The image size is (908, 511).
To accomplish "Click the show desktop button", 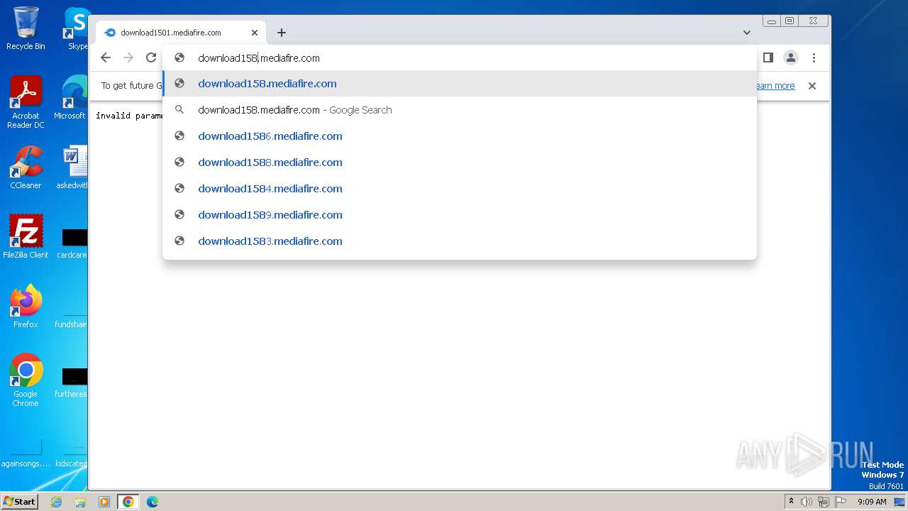I will (x=899, y=502).
